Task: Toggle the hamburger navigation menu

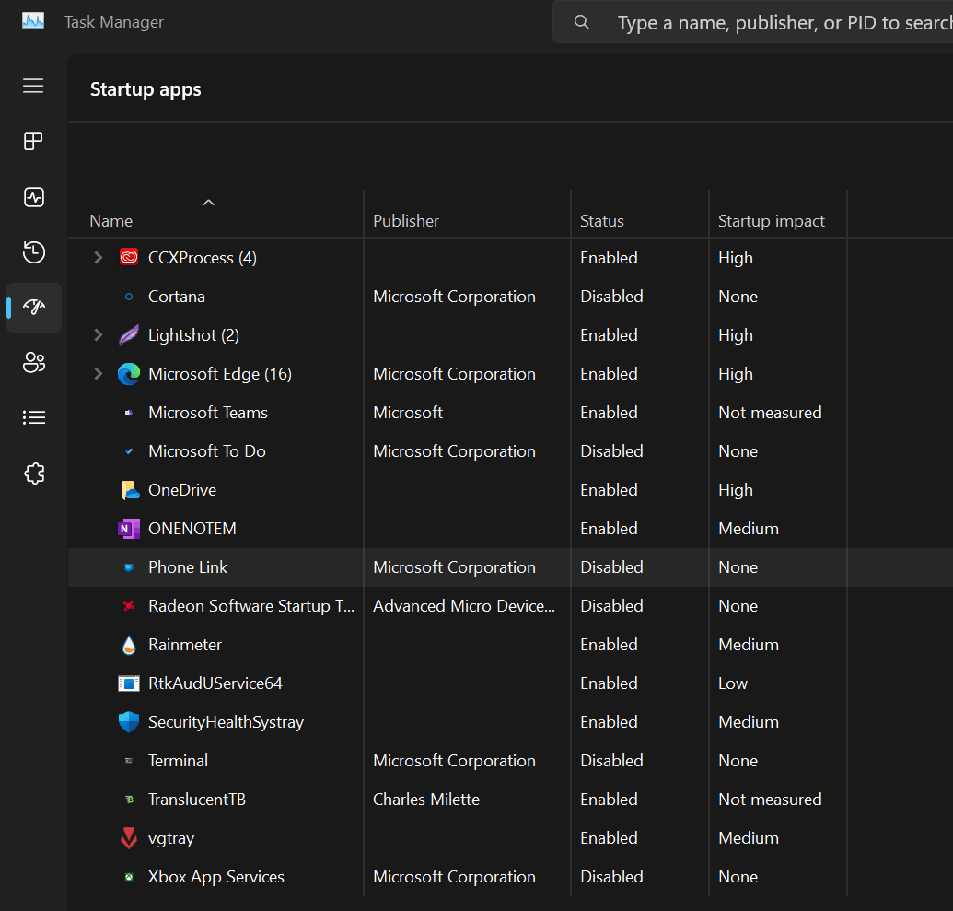Action: tap(34, 86)
